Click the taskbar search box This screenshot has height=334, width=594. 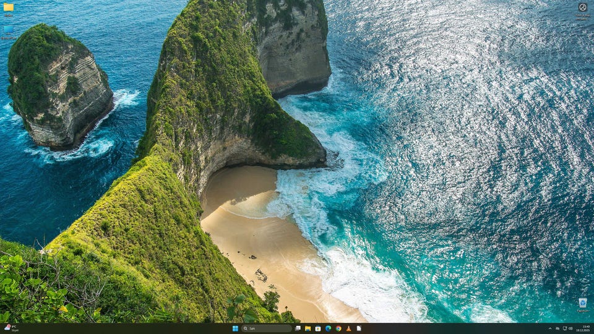267,328
